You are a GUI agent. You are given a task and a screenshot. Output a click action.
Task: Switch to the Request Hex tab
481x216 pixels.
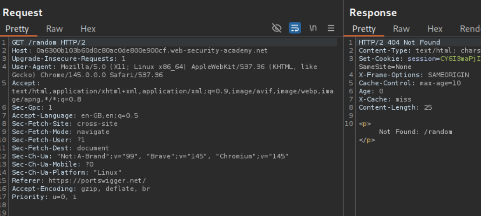tap(88, 29)
